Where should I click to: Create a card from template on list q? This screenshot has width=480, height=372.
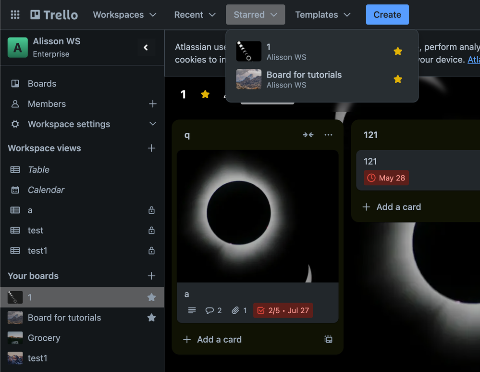pos(329,339)
